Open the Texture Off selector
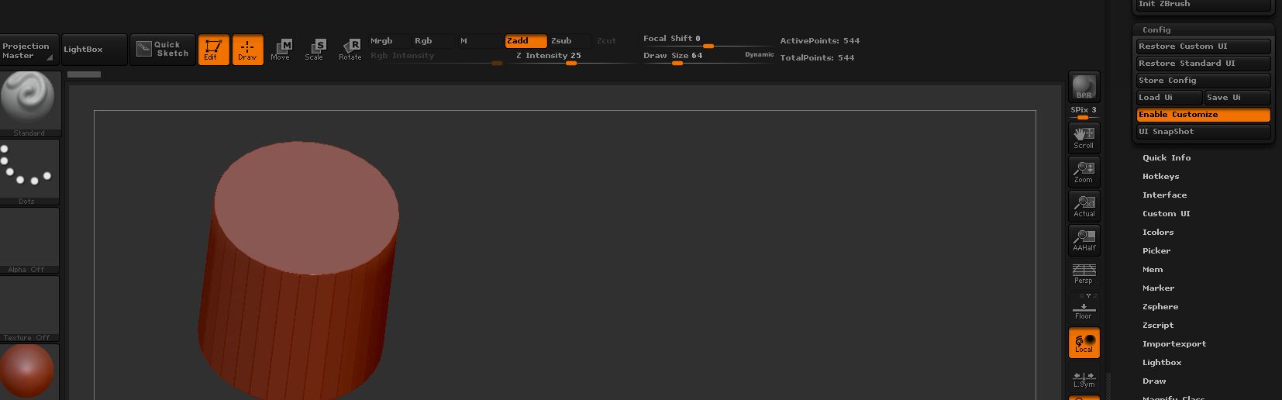 (29, 309)
